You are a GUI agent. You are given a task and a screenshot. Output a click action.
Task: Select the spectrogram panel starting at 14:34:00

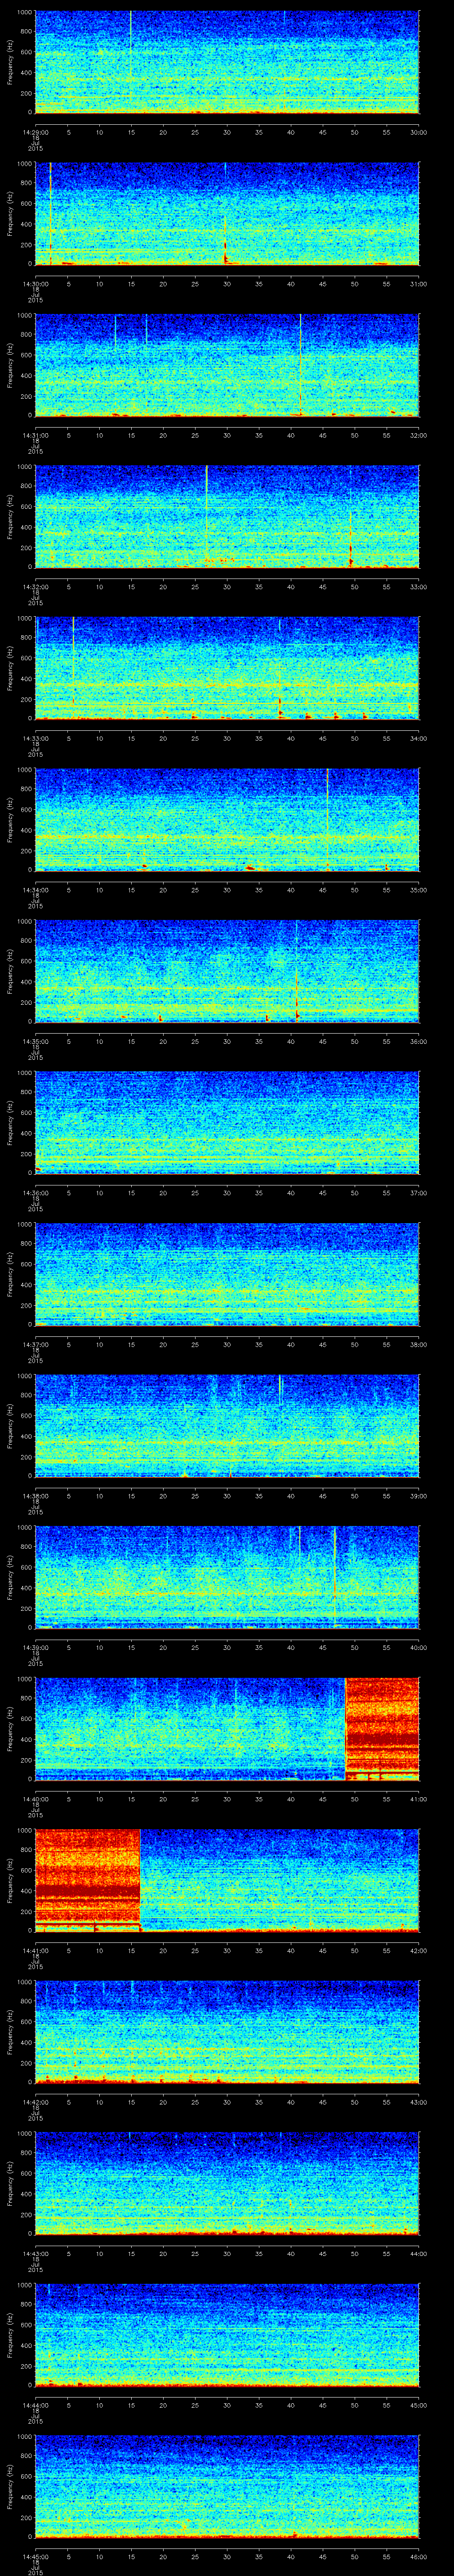pyautogui.click(x=227, y=819)
